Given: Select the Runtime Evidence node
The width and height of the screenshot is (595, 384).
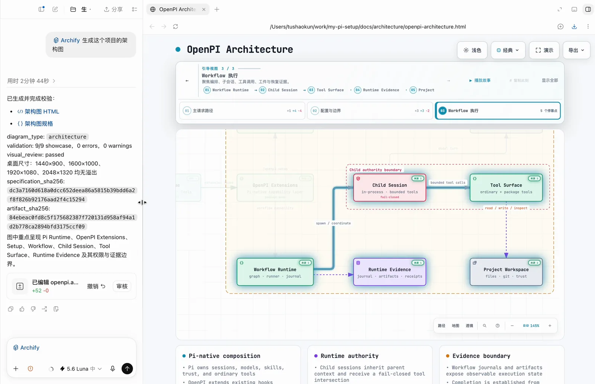Looking at the screenshot, I should coord(390,272).
